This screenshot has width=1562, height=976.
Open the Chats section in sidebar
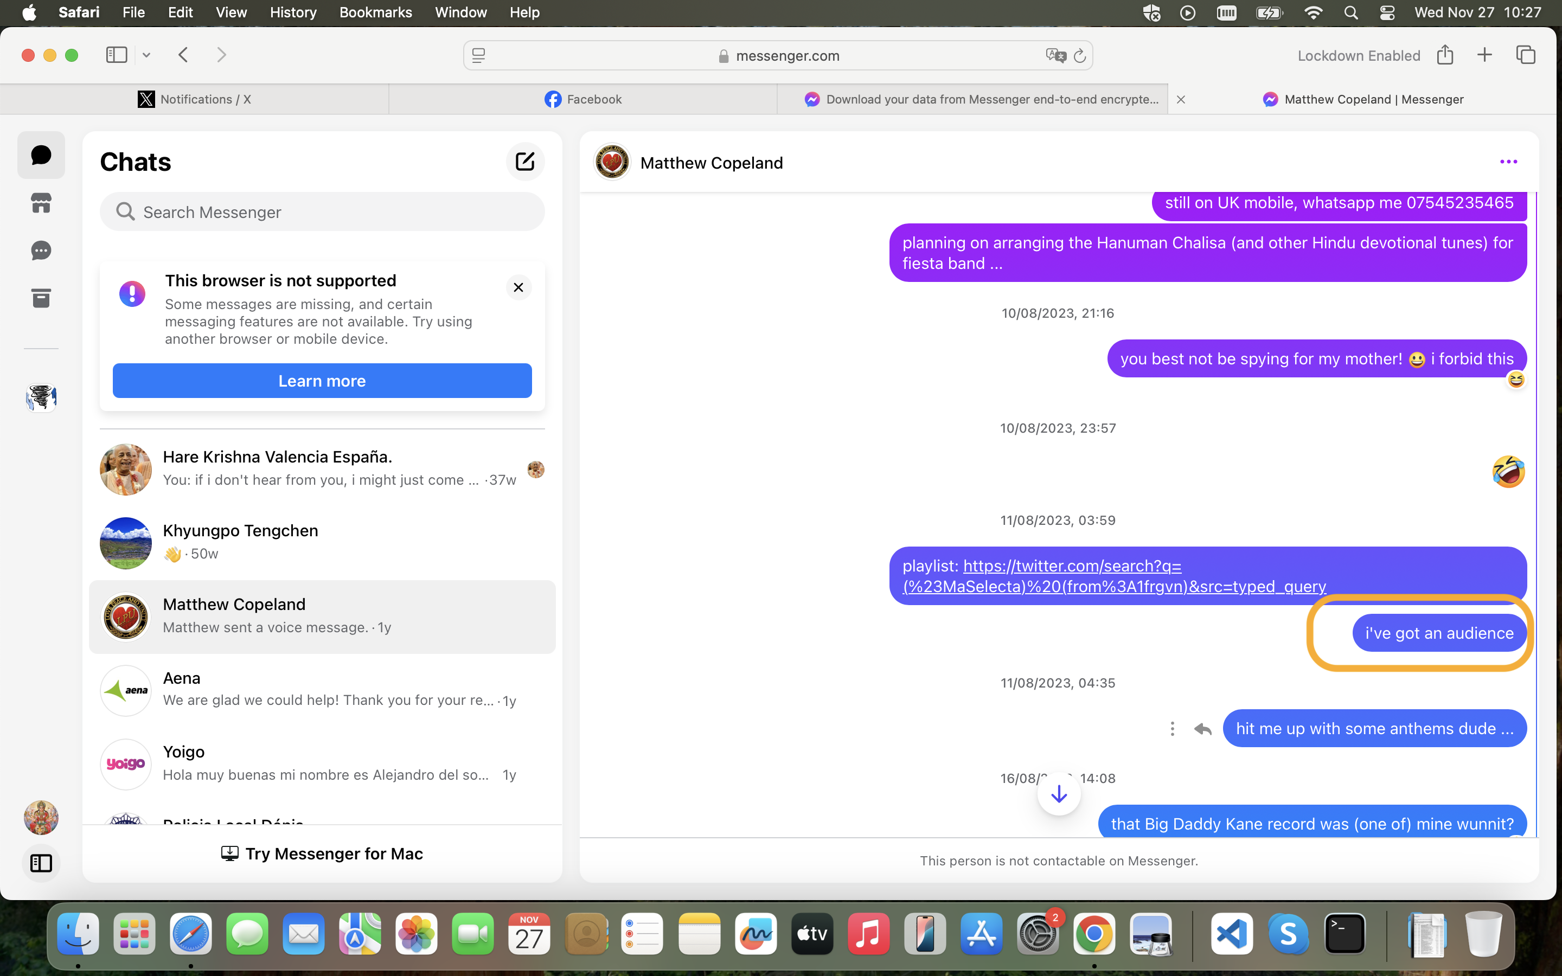41,155
